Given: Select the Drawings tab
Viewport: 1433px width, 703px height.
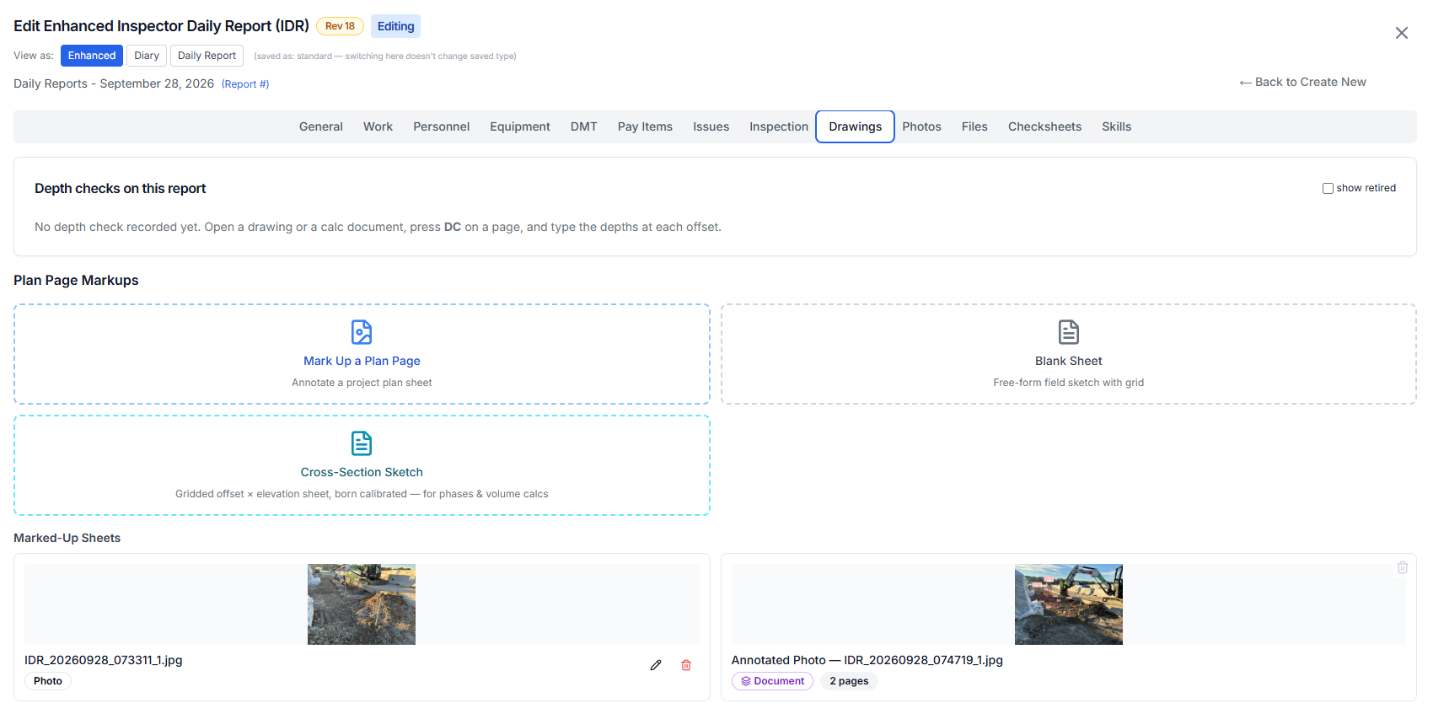Looking at the screenshot, I should point(855,126).
